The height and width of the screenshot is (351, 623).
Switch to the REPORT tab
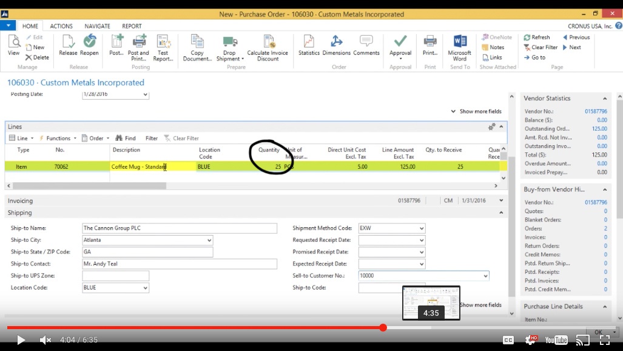coord(132,26)
